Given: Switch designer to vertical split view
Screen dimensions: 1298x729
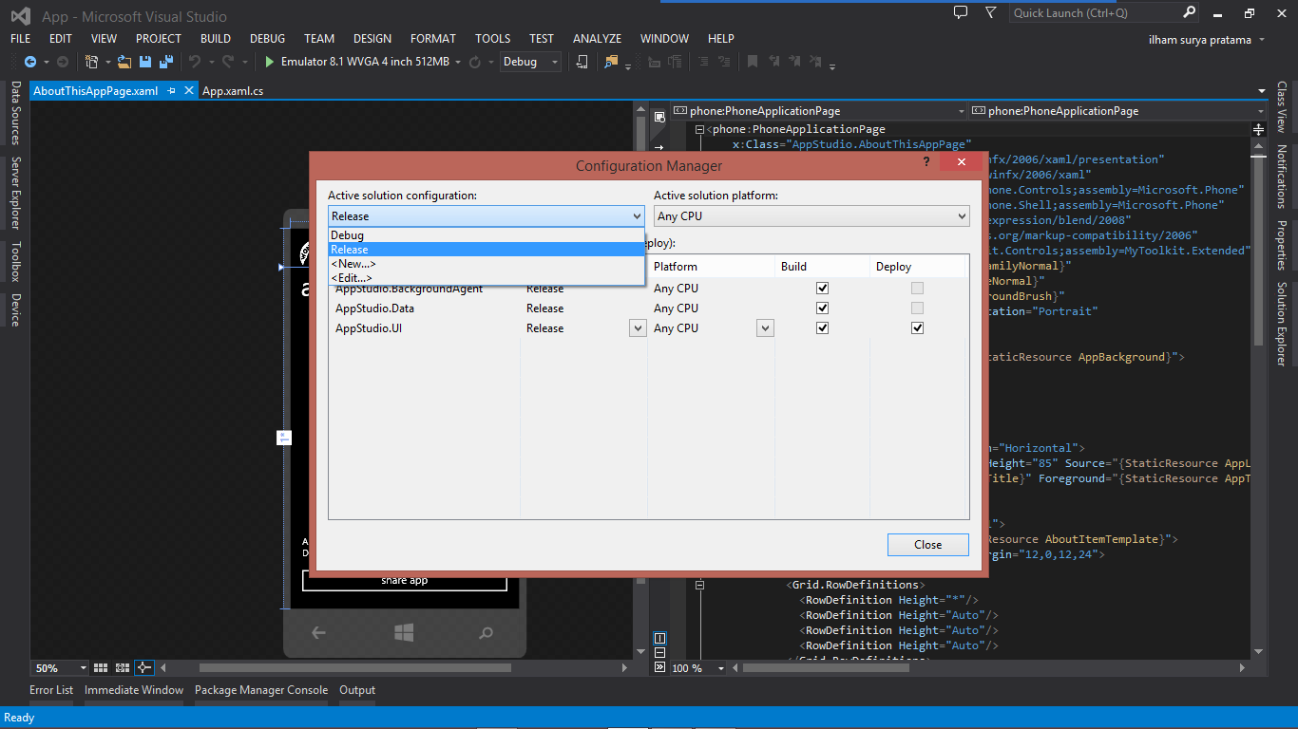Looking at the screenshot, I should pos(659,638).
